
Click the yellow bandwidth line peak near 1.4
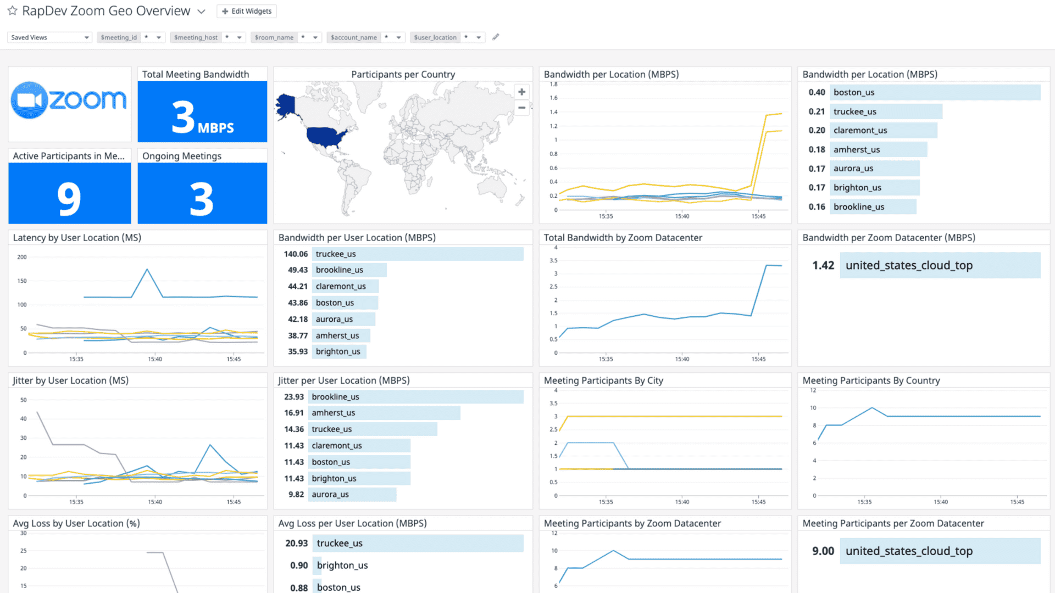tap(781, 114)
